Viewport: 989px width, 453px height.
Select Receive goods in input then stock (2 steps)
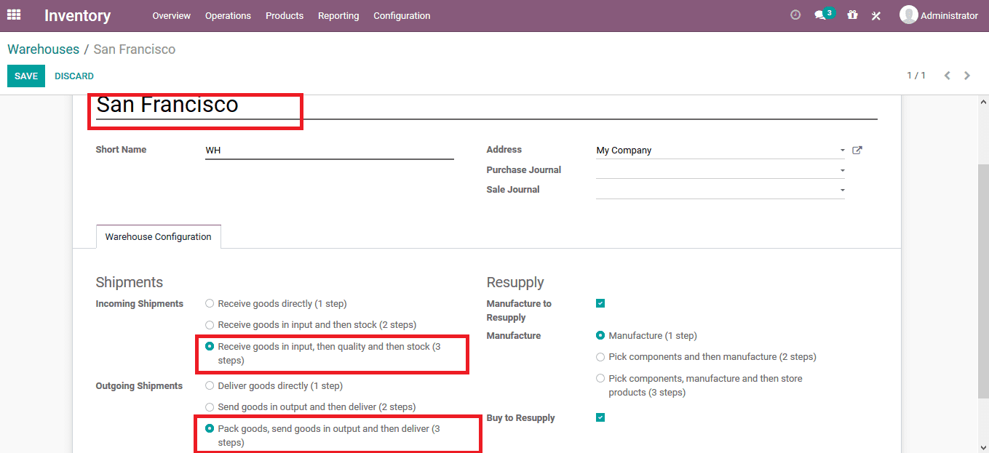(210, 325)
